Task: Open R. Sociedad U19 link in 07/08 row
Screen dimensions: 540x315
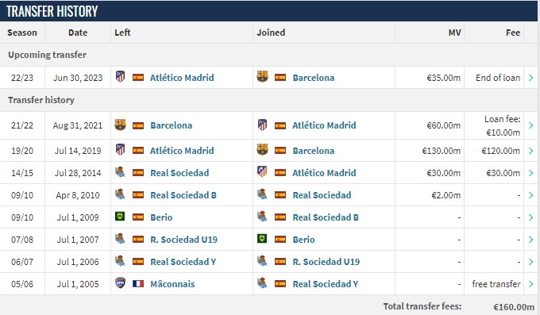Action: pyautogui.click(x=183, y=240)
